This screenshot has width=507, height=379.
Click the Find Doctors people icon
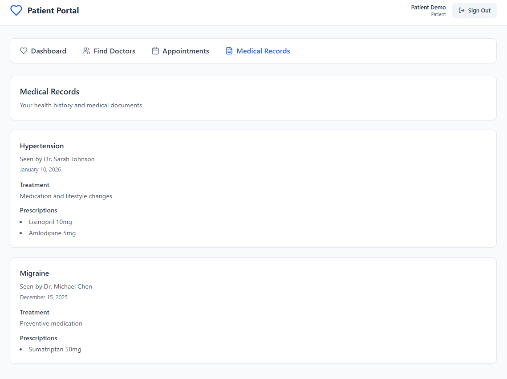tap(86, 51)
